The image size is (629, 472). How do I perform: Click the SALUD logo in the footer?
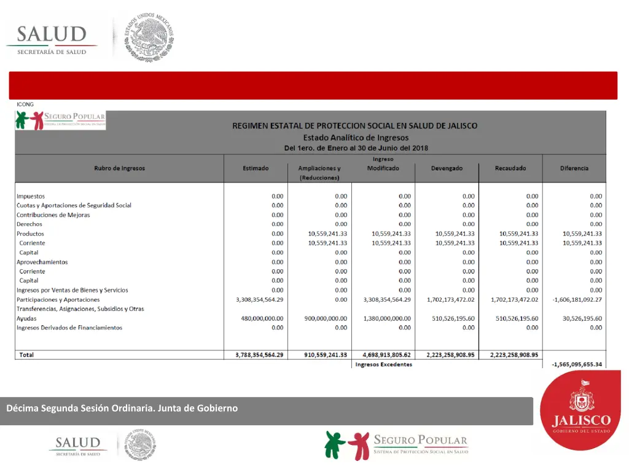tap(77, 446)
